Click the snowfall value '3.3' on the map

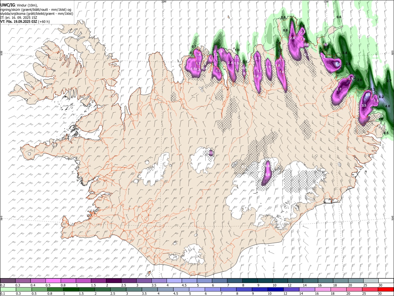(364, 105)
